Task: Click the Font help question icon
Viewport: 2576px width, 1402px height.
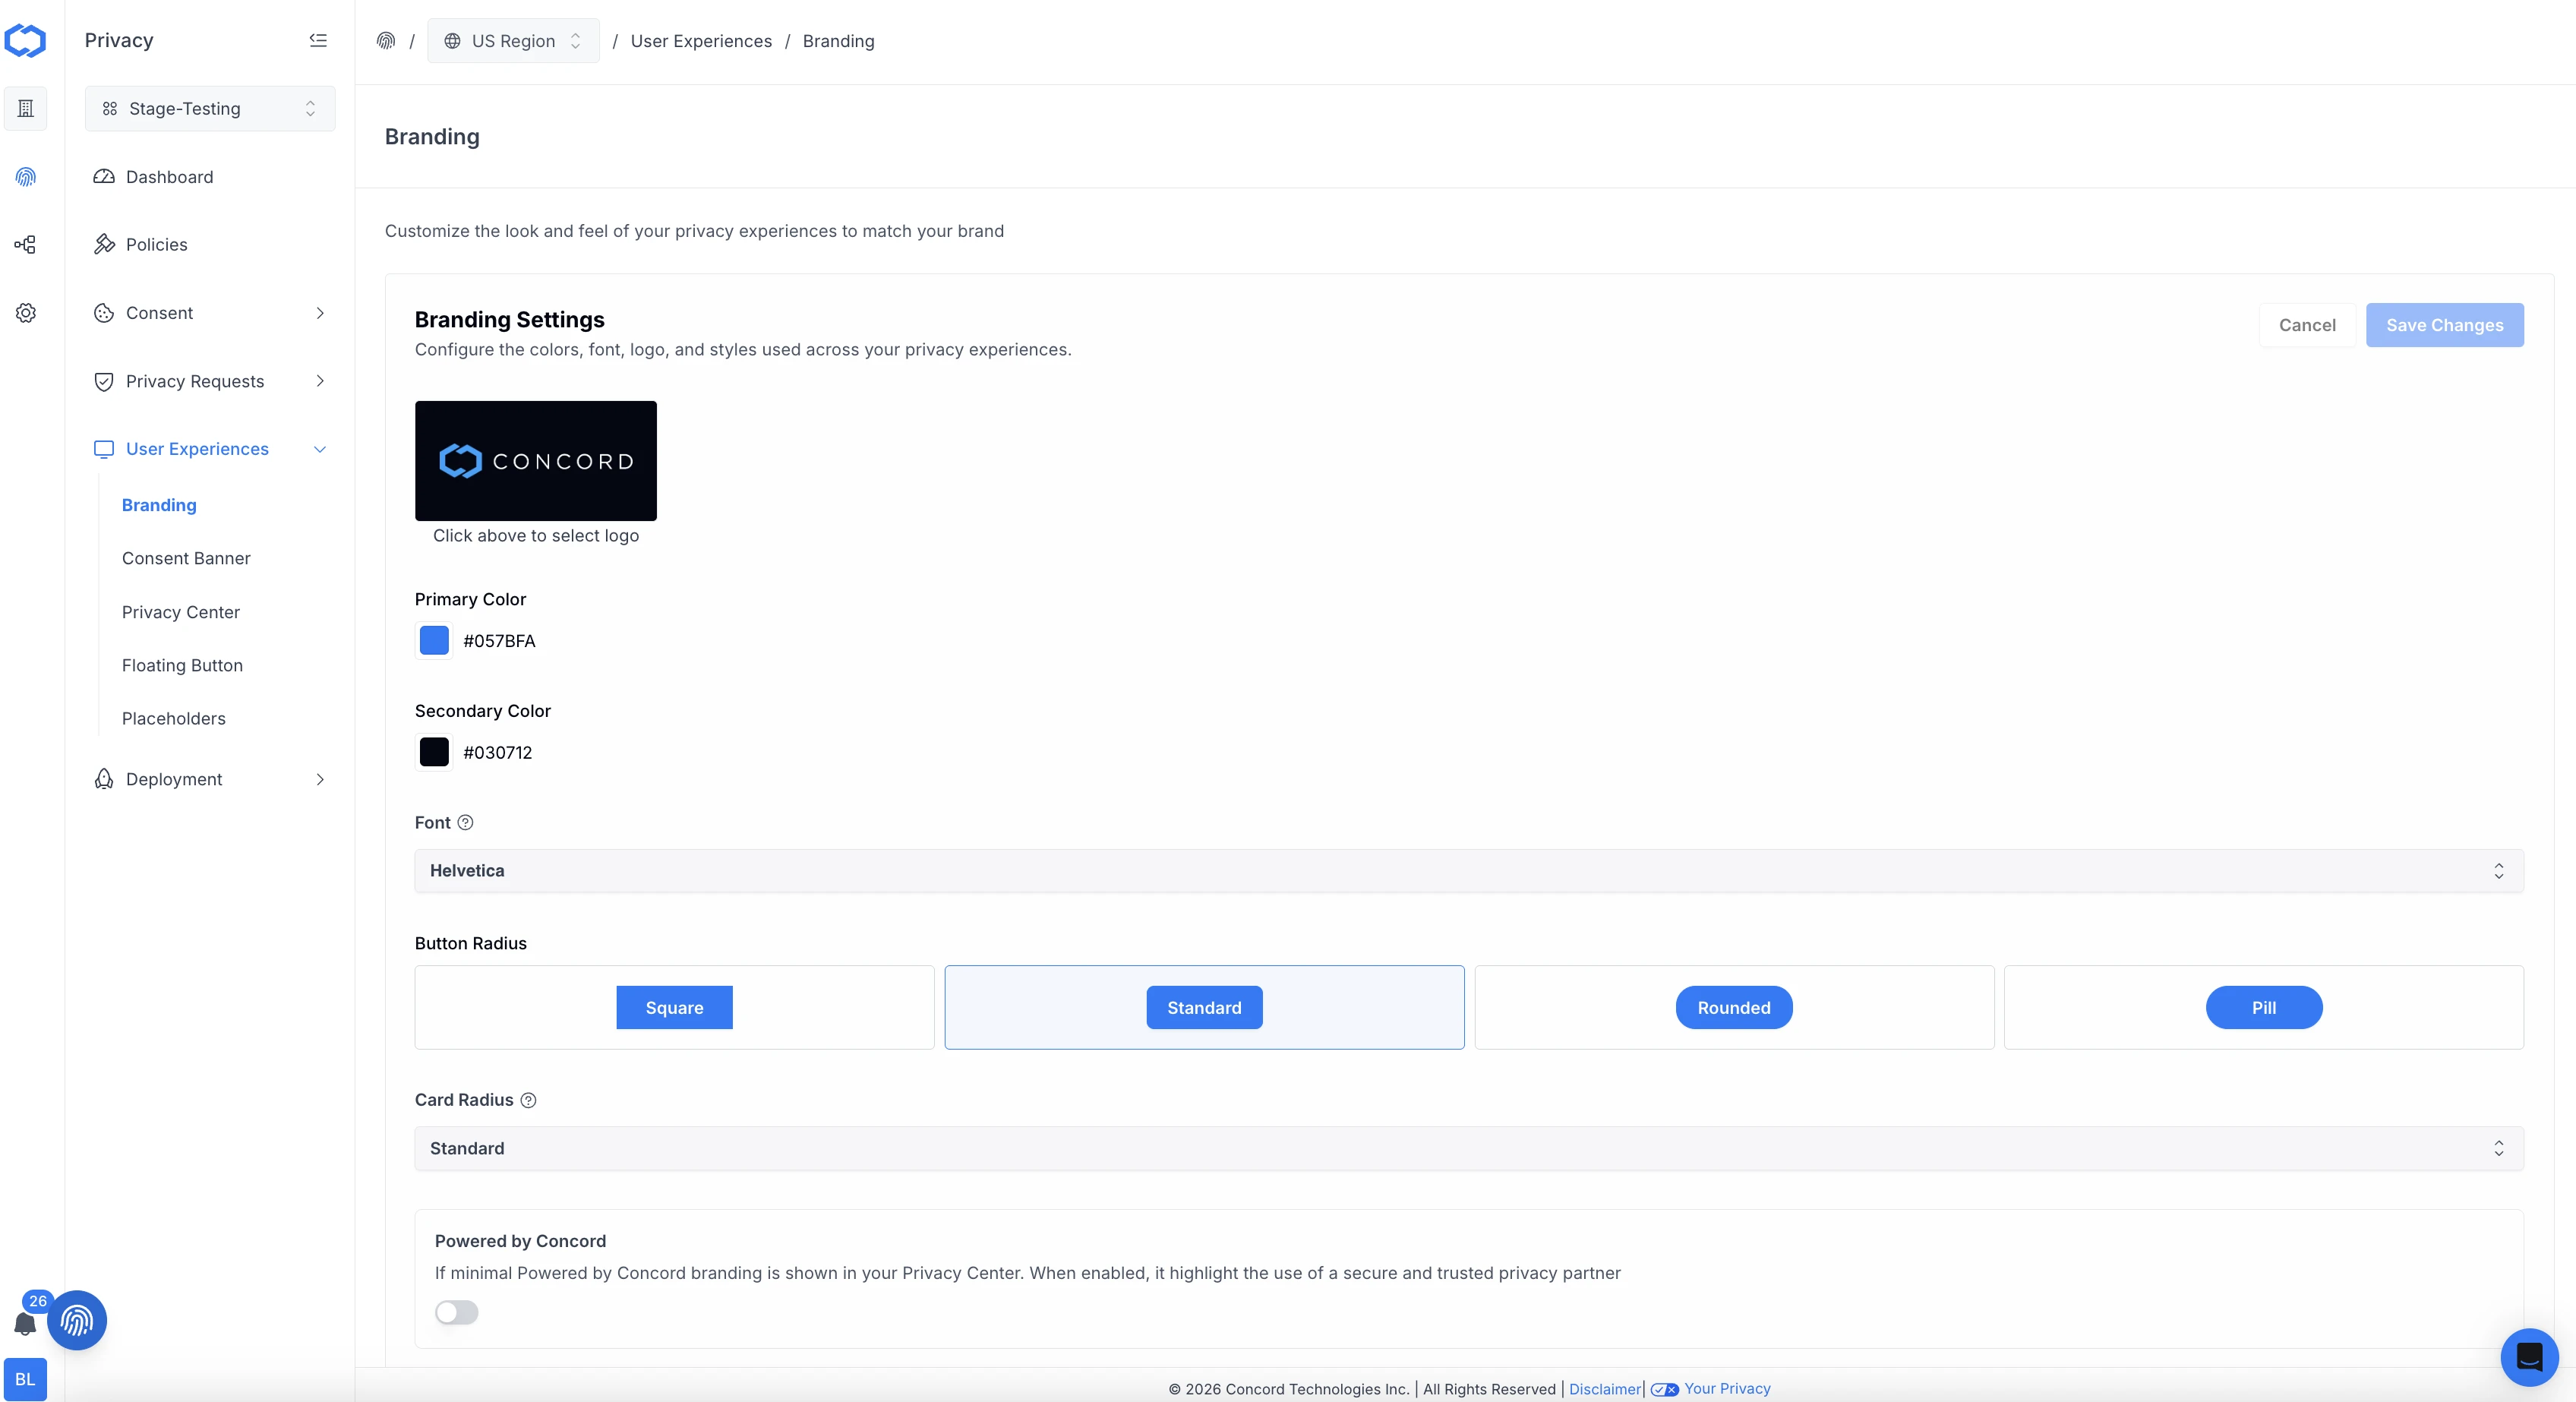Action: (465, 822)
